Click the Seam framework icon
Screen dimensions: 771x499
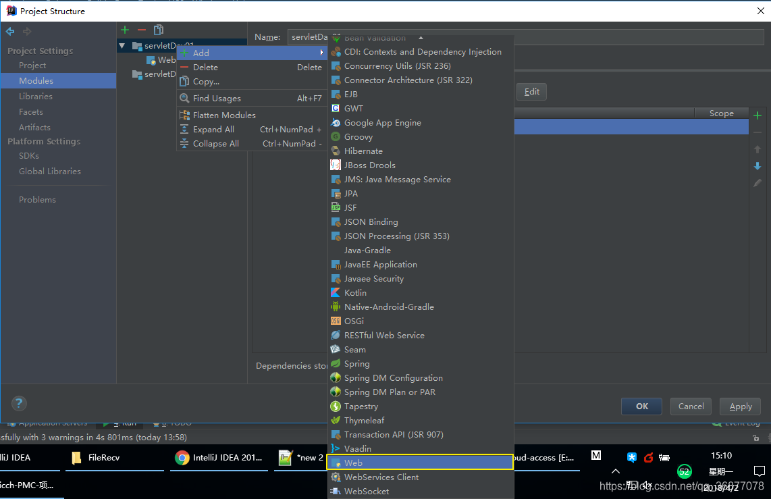click(336, 350)
